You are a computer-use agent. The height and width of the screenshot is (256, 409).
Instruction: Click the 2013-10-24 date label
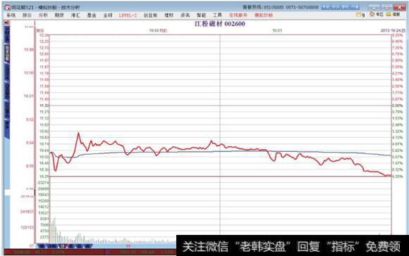[x=393, y=30]
